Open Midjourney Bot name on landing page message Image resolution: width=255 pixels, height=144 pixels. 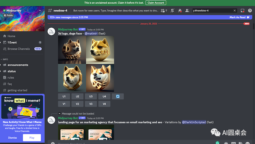(68, 118)
